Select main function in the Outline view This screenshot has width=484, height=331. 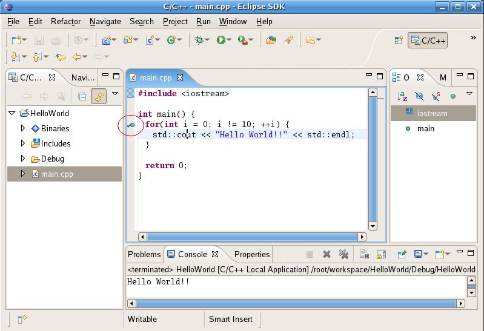pyautogui.click(x=425, y=128)
